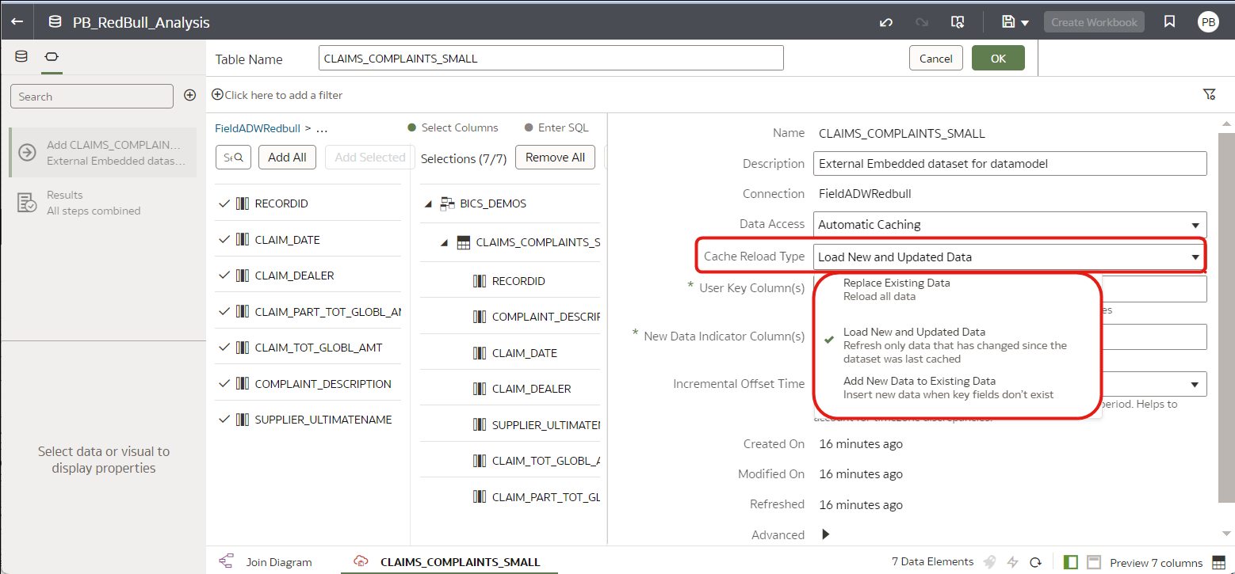Toggle the green metadata side panel icon

point(1071,562)
